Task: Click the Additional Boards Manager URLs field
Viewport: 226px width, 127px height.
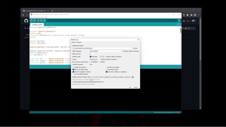Action: 111,77
